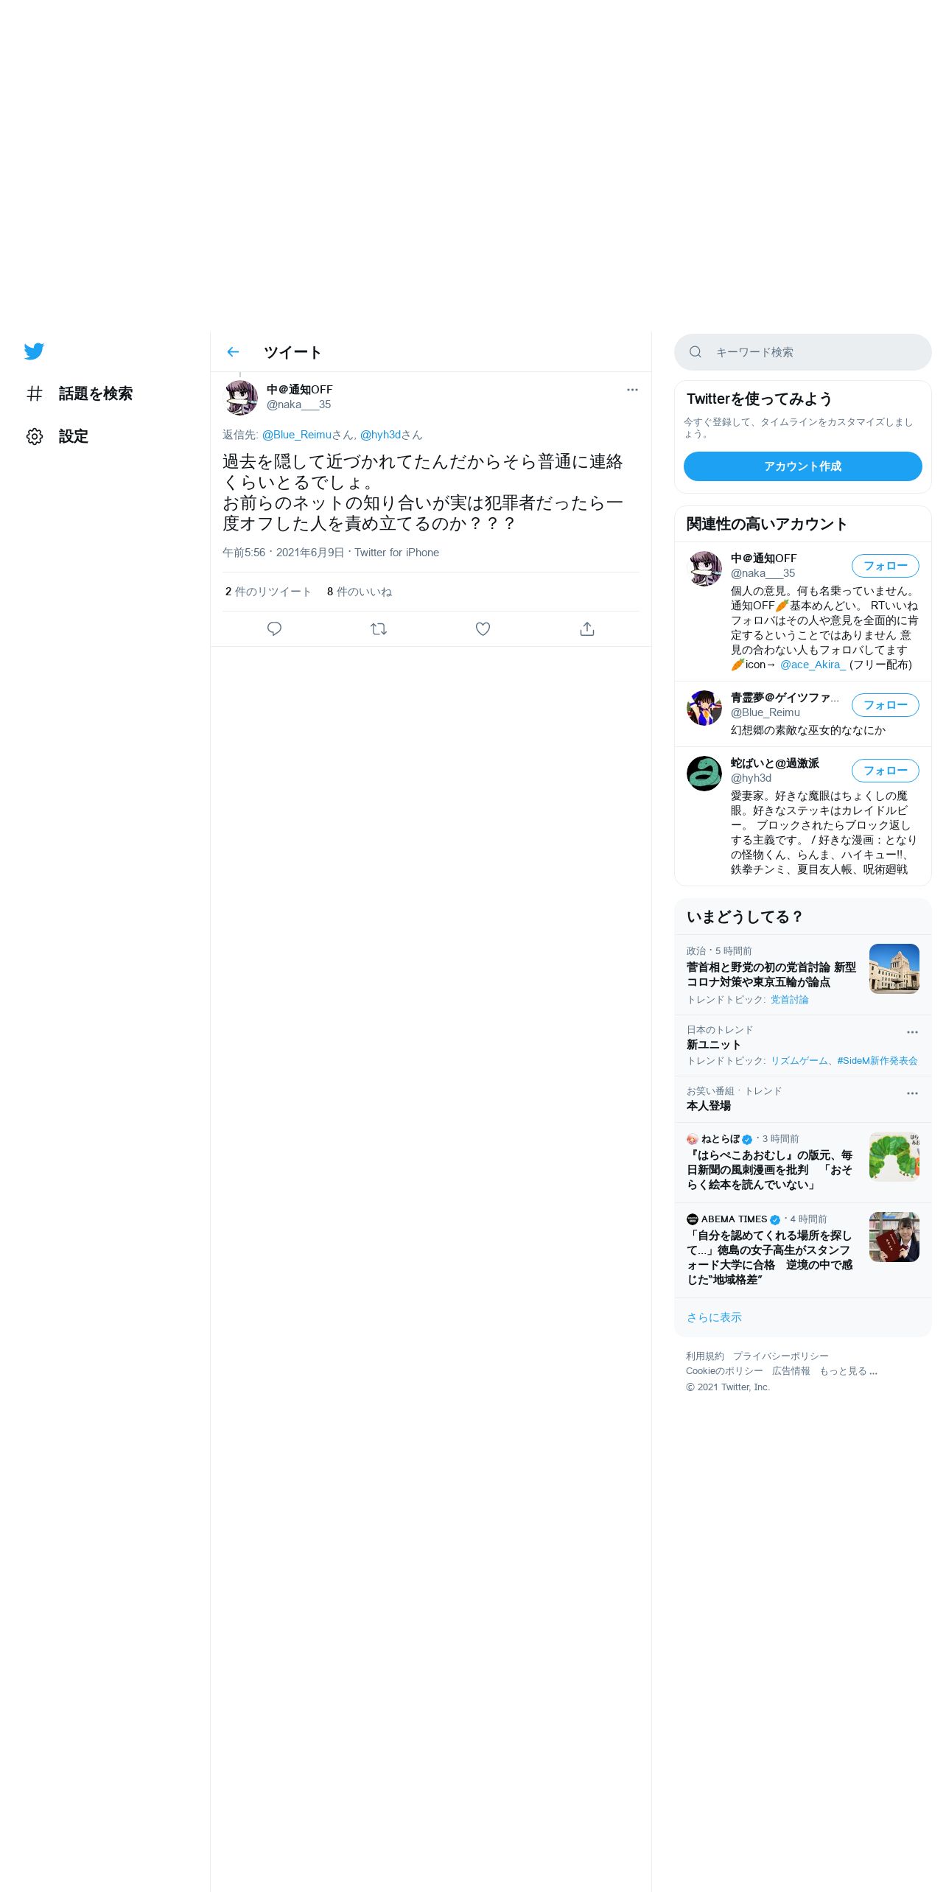Click the reply speech bubble icon
This screenshot has width=946, height=1892.
[274, 628]
